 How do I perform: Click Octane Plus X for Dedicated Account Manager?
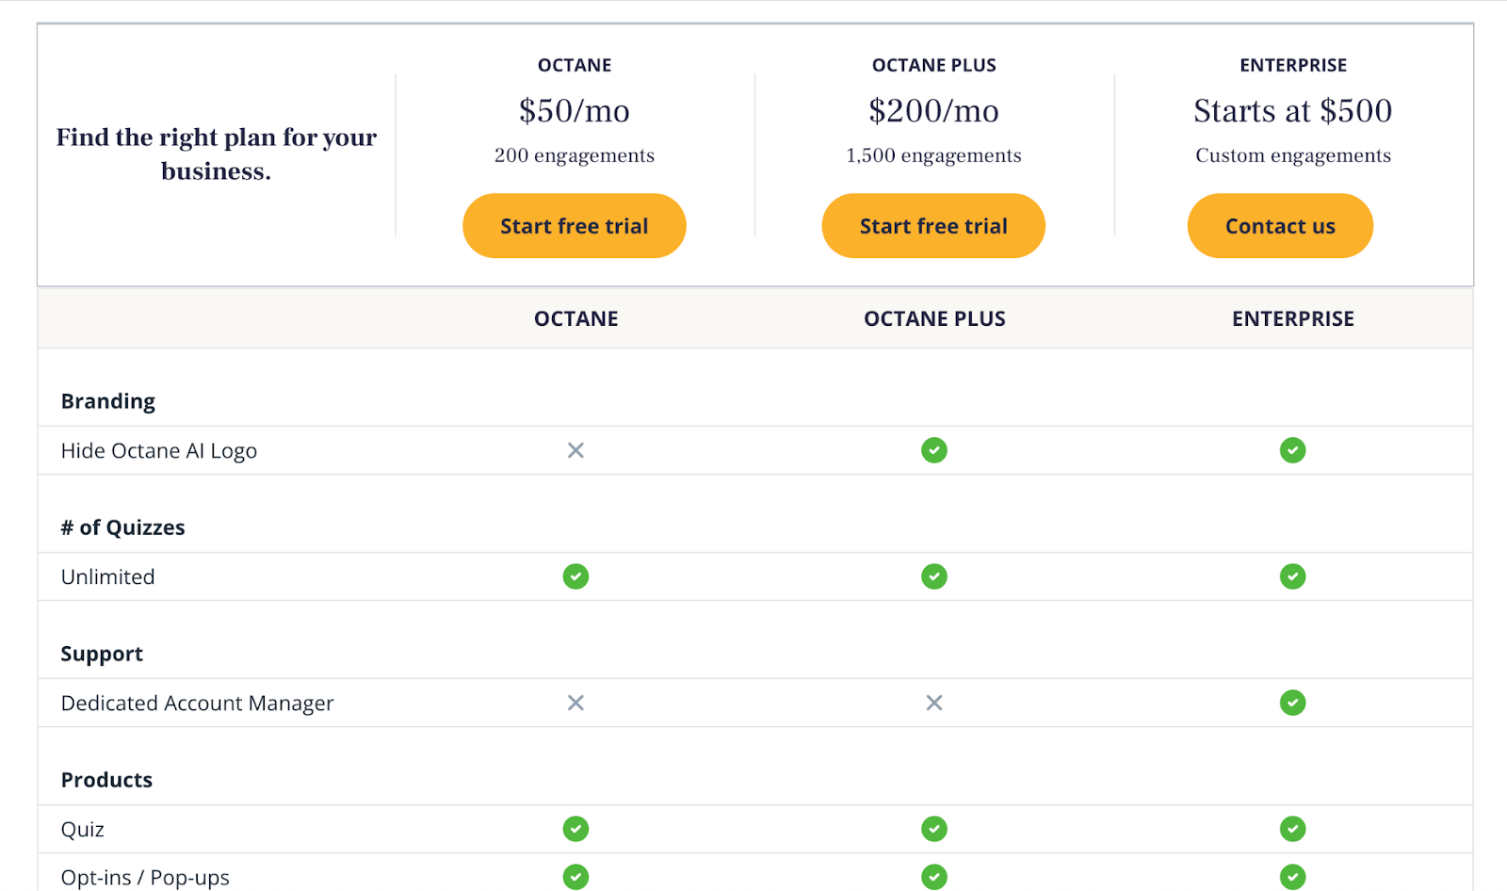click(933, 703)
